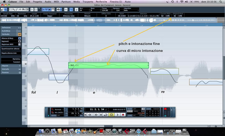The image size is (225, 136).
Task: Rewind transport with double left arrows
Action: coord(90,115)
